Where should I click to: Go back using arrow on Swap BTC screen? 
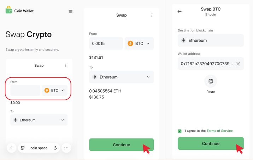click(x=180, y=11)
